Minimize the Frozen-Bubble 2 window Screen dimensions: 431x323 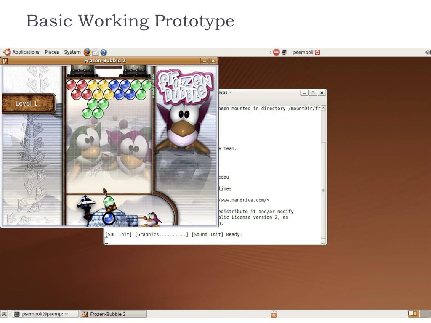204,61
